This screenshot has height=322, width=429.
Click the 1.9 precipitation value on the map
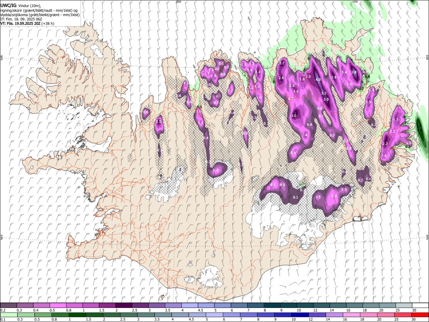pyautogui.click(x=368, y=102)
